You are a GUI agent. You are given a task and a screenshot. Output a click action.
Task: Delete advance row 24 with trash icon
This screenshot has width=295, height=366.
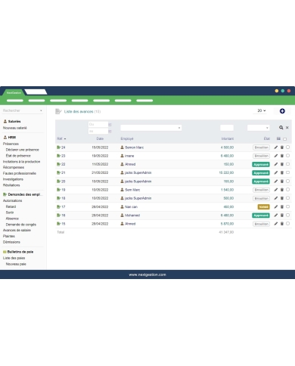pyautogui.click(x=282, y=147)
